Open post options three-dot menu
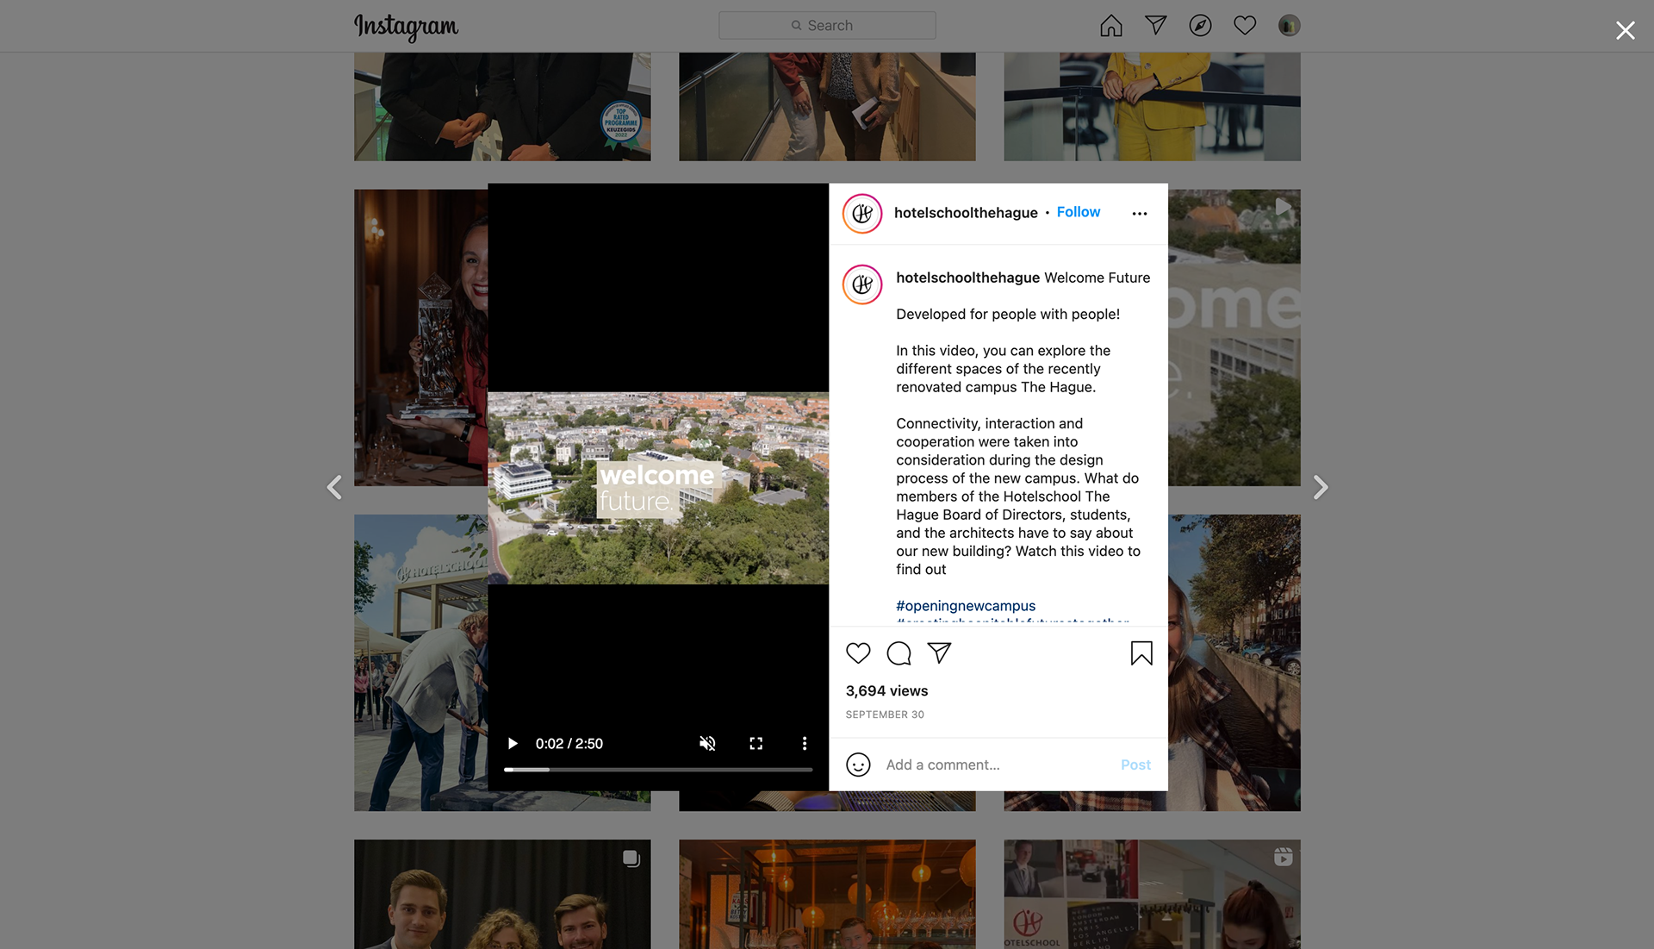 coord(1139,213)
